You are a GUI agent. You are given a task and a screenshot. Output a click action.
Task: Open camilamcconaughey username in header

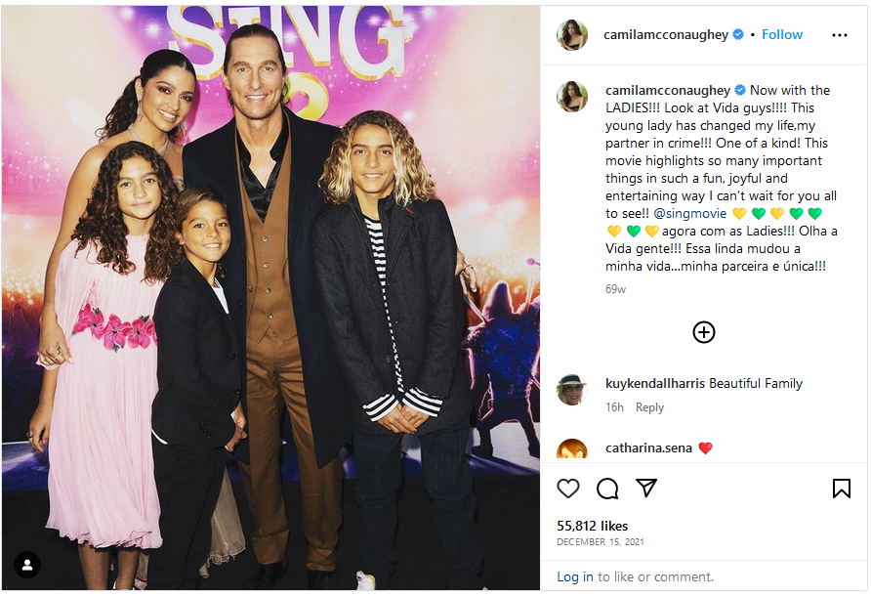tap(666, 34)
